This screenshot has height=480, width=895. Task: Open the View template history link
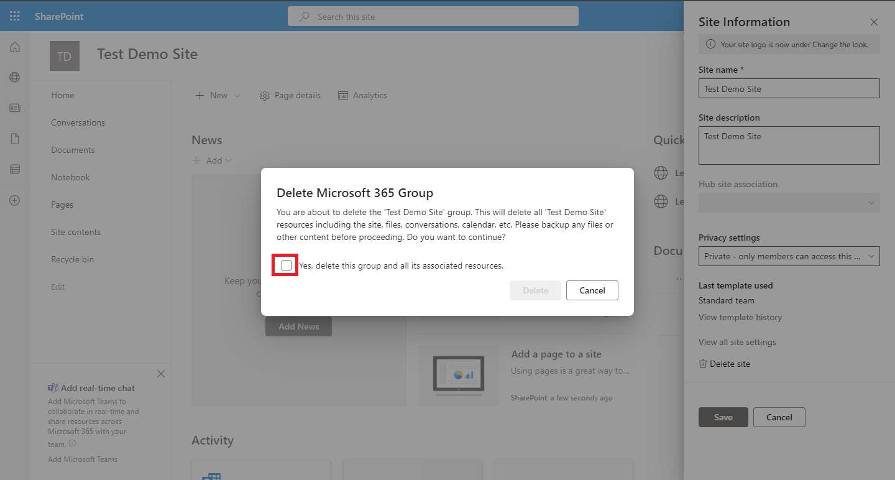click(740, 317)
